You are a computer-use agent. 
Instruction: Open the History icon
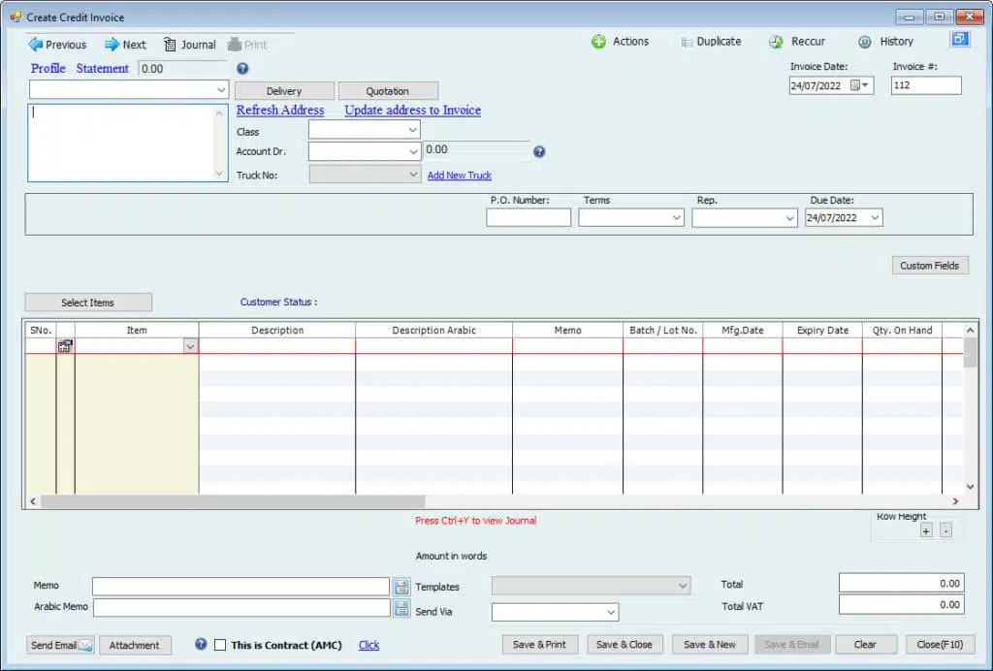coord(865,42)
